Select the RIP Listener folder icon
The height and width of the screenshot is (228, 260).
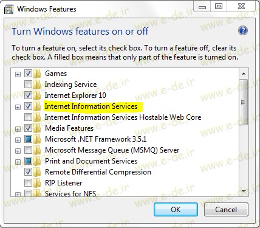pyautogui.click(x=37, y=183)
